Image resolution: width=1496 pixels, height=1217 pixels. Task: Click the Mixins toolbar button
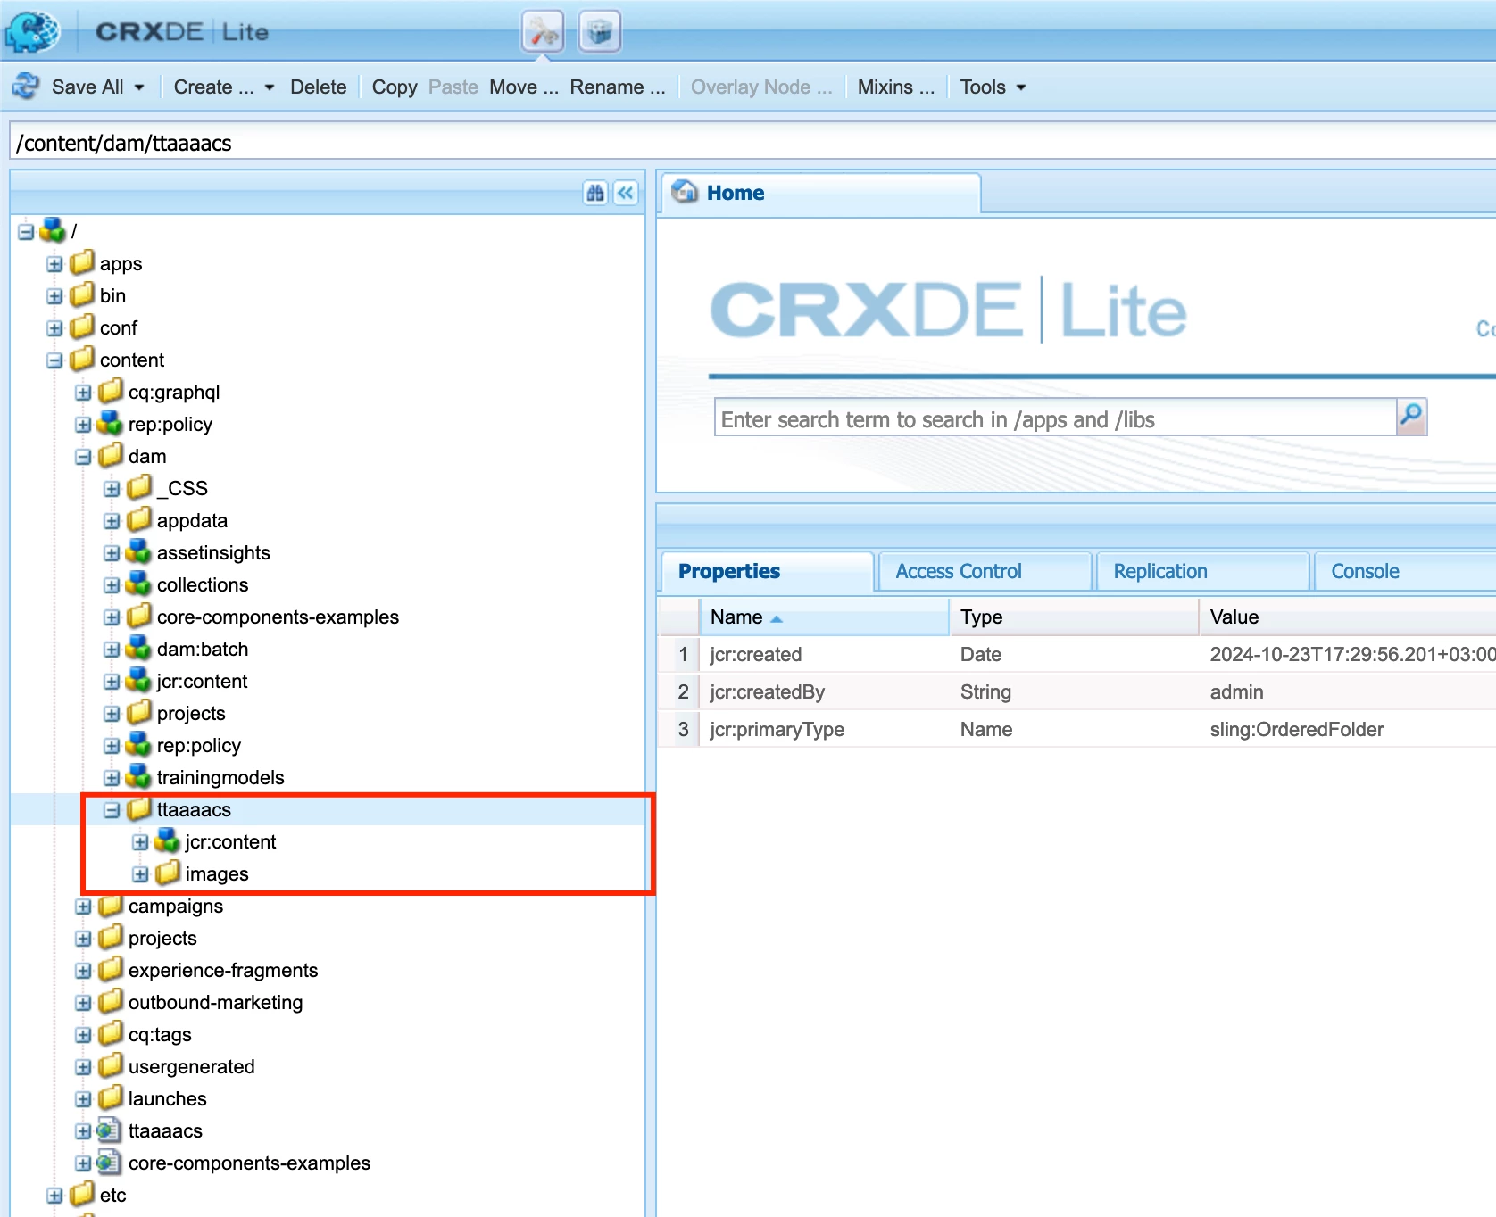point(896,87)
